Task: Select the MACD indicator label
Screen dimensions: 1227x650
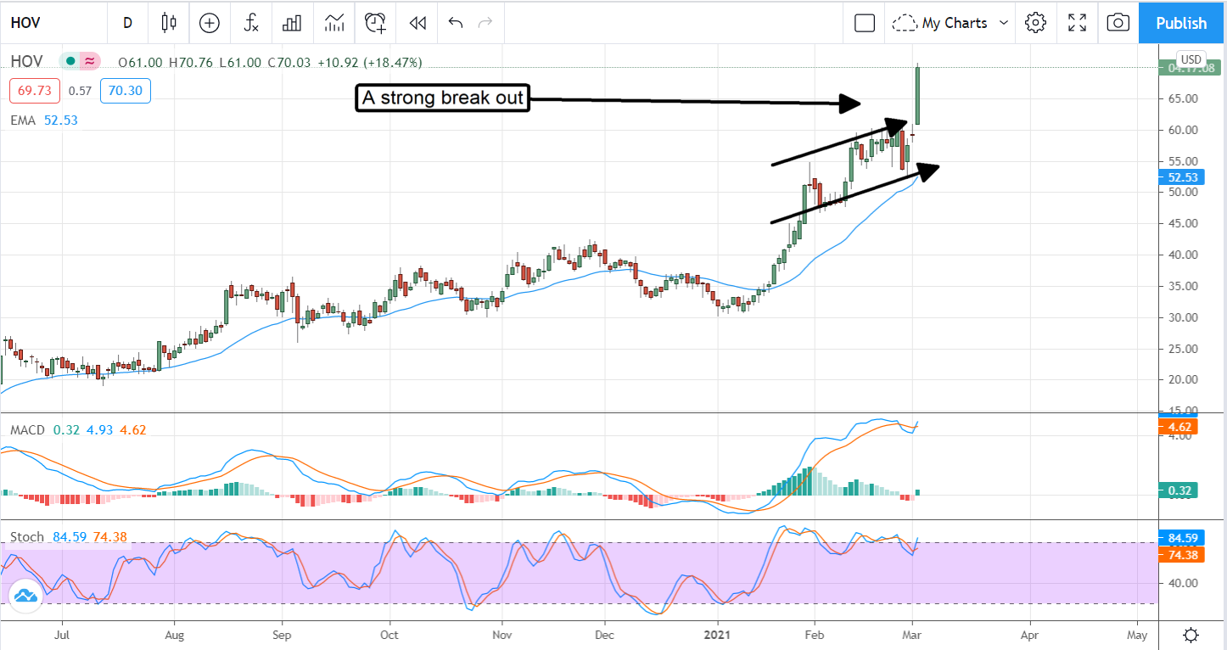Action: coord(26,430)
